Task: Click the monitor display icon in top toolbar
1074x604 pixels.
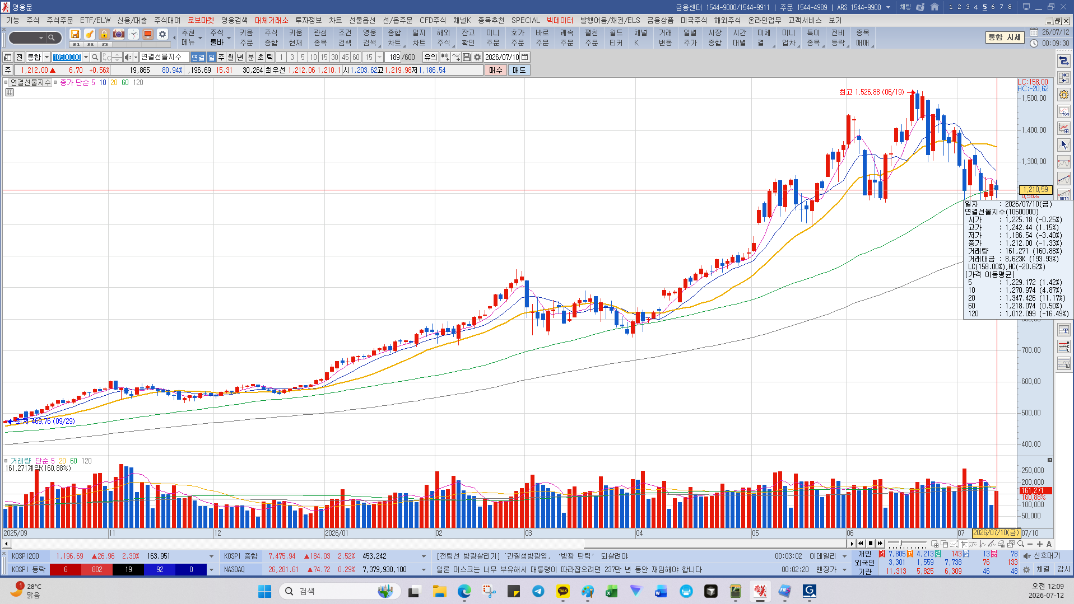Action: (x=147, y=35)
